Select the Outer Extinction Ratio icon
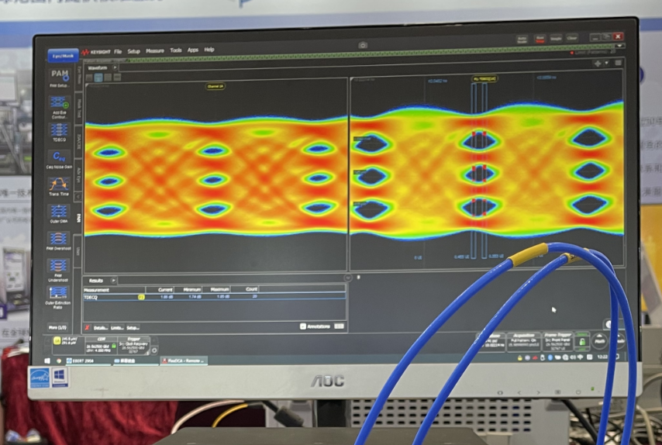 click(59, 294)
